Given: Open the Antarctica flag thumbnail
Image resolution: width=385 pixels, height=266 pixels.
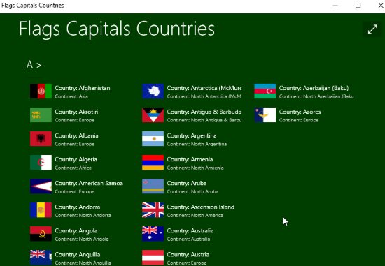Looking at the screenshot, I should (x=153, y=91).
